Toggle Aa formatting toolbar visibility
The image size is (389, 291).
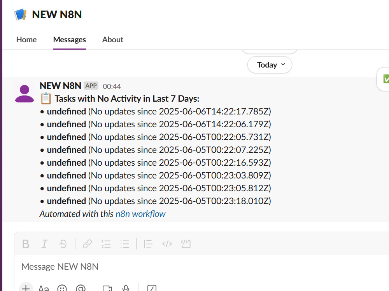click(x=44, y=288)
